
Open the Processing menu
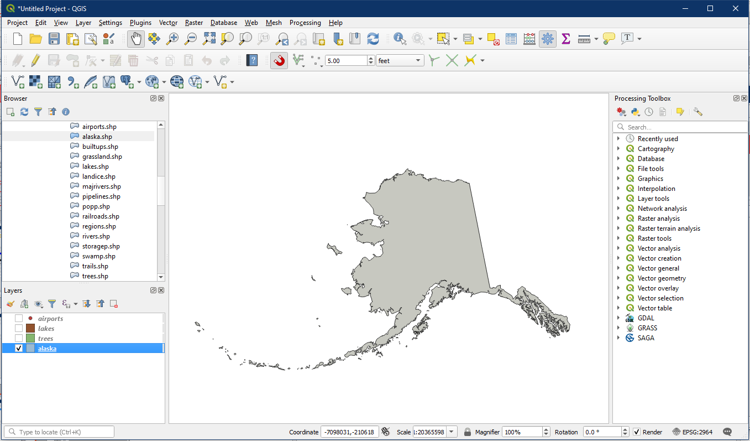click(305, 23)
